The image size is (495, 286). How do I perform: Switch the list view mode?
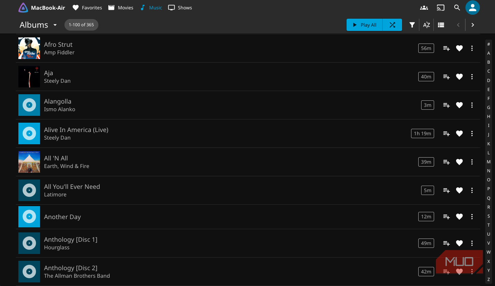coord(441,25)
